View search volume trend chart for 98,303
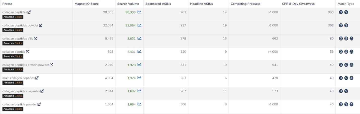The width and height of the screenshot is (360, 114). tap(139, 12)
